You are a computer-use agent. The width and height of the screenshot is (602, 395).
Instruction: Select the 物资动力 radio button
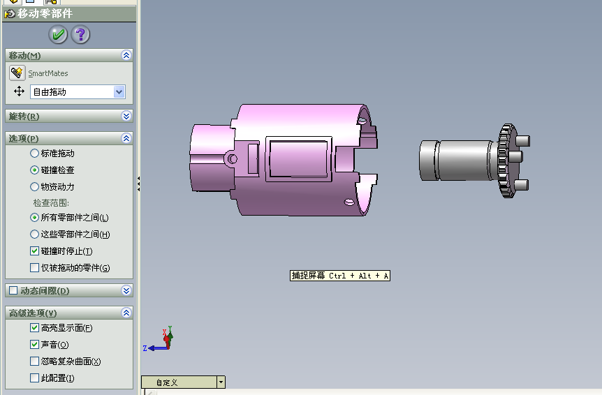(34, 187)
